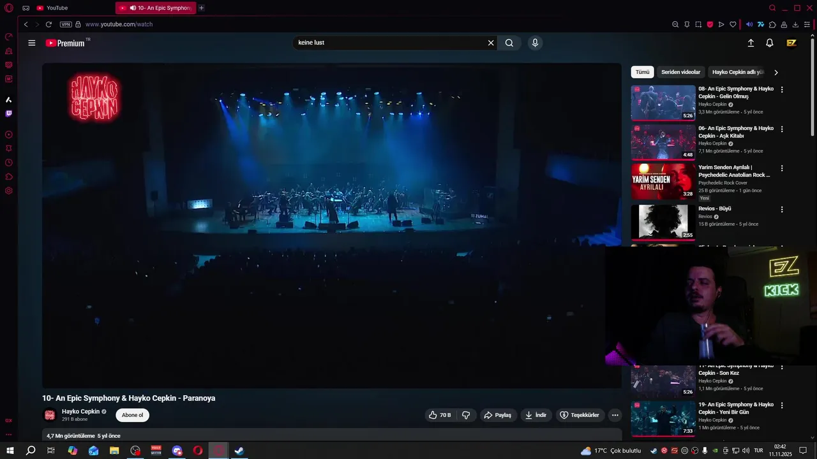Run the search with the magnifier button
The width and height of the screenshot is (817, 459).
click(509, 43)
